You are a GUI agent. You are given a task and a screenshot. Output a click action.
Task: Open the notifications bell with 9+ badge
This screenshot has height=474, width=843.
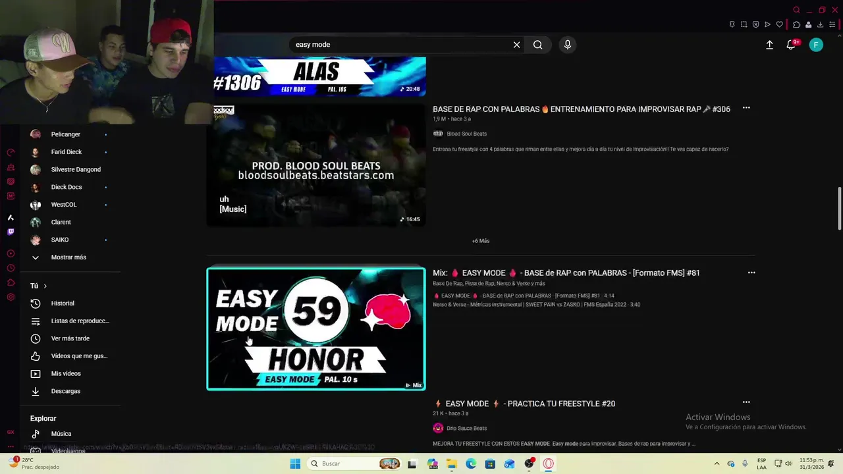click(792, 45)
